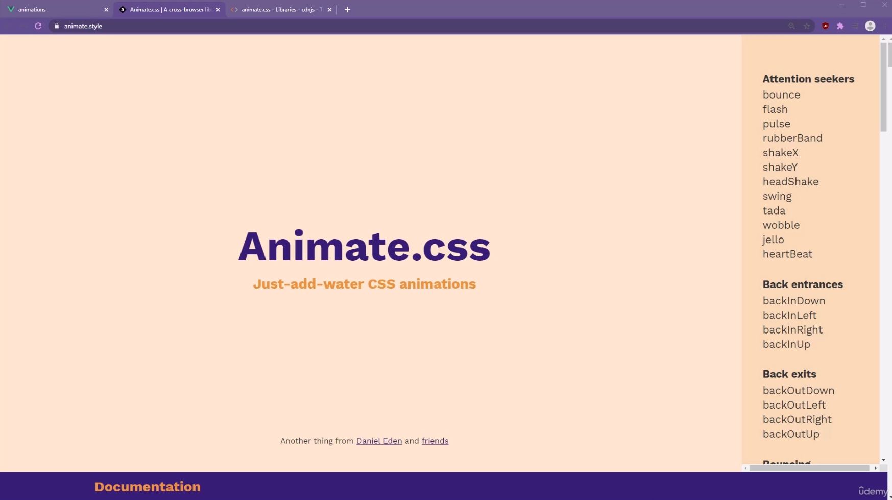Preview the backInUp animation

coord(786,344)
